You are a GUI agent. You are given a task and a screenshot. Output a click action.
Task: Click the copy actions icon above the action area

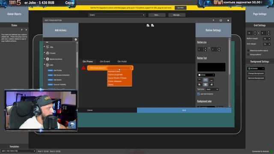click(148, 25)
